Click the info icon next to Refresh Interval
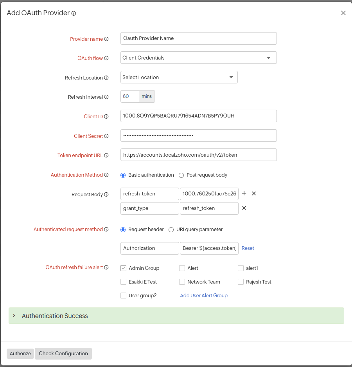Viewport: 352px width, 367px height. pyautogui.click(x=106, y=97)
